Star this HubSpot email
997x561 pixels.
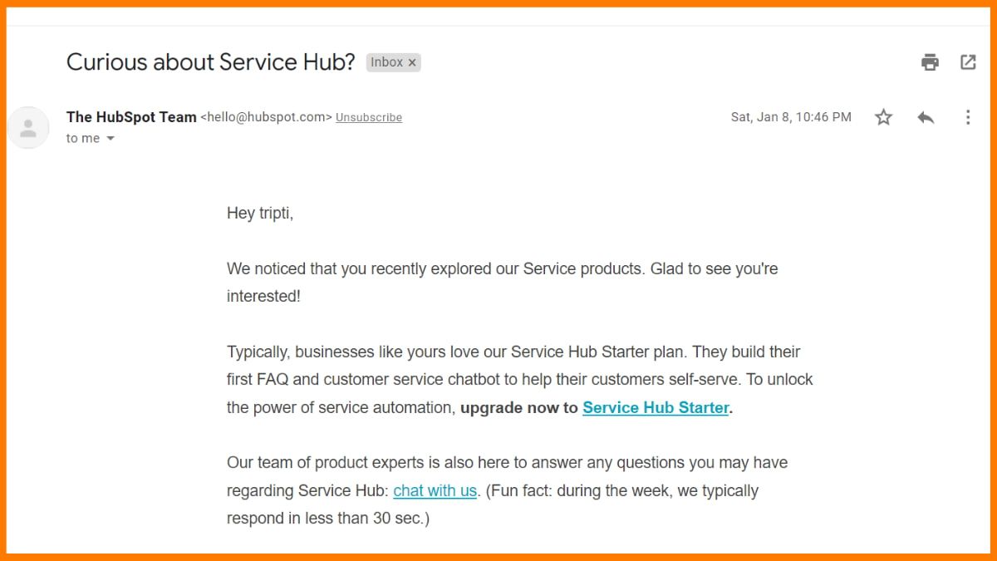click(883, 117)
